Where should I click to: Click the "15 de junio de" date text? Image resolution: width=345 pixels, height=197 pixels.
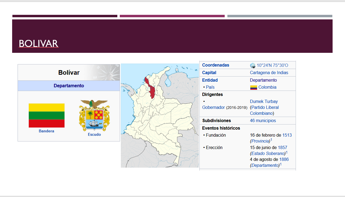[264, 148]
